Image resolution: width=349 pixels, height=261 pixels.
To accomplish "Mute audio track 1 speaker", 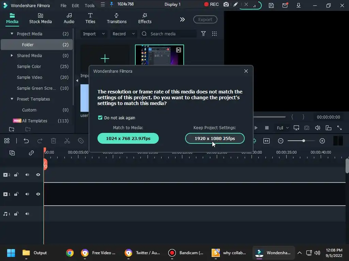I will (x=27, y=214).
